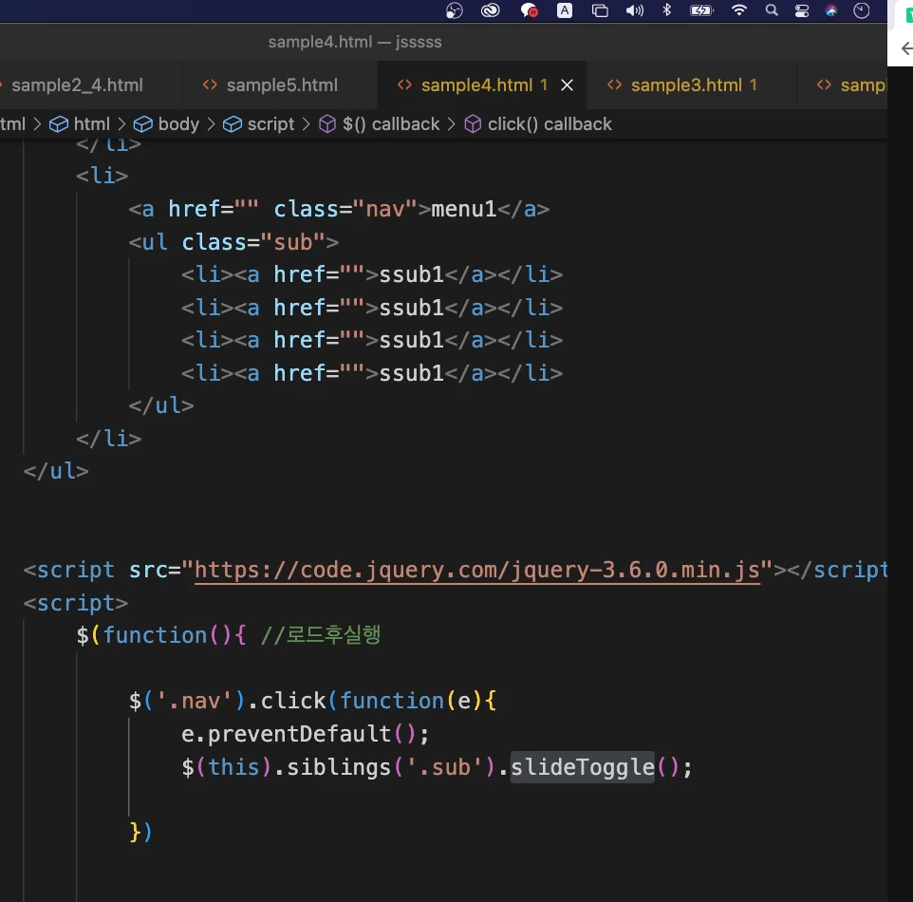The width and height of the screenshot is (913, 902).
Task: Click method icon beside $() callback breadcrumb
Action: pos(327,124)
